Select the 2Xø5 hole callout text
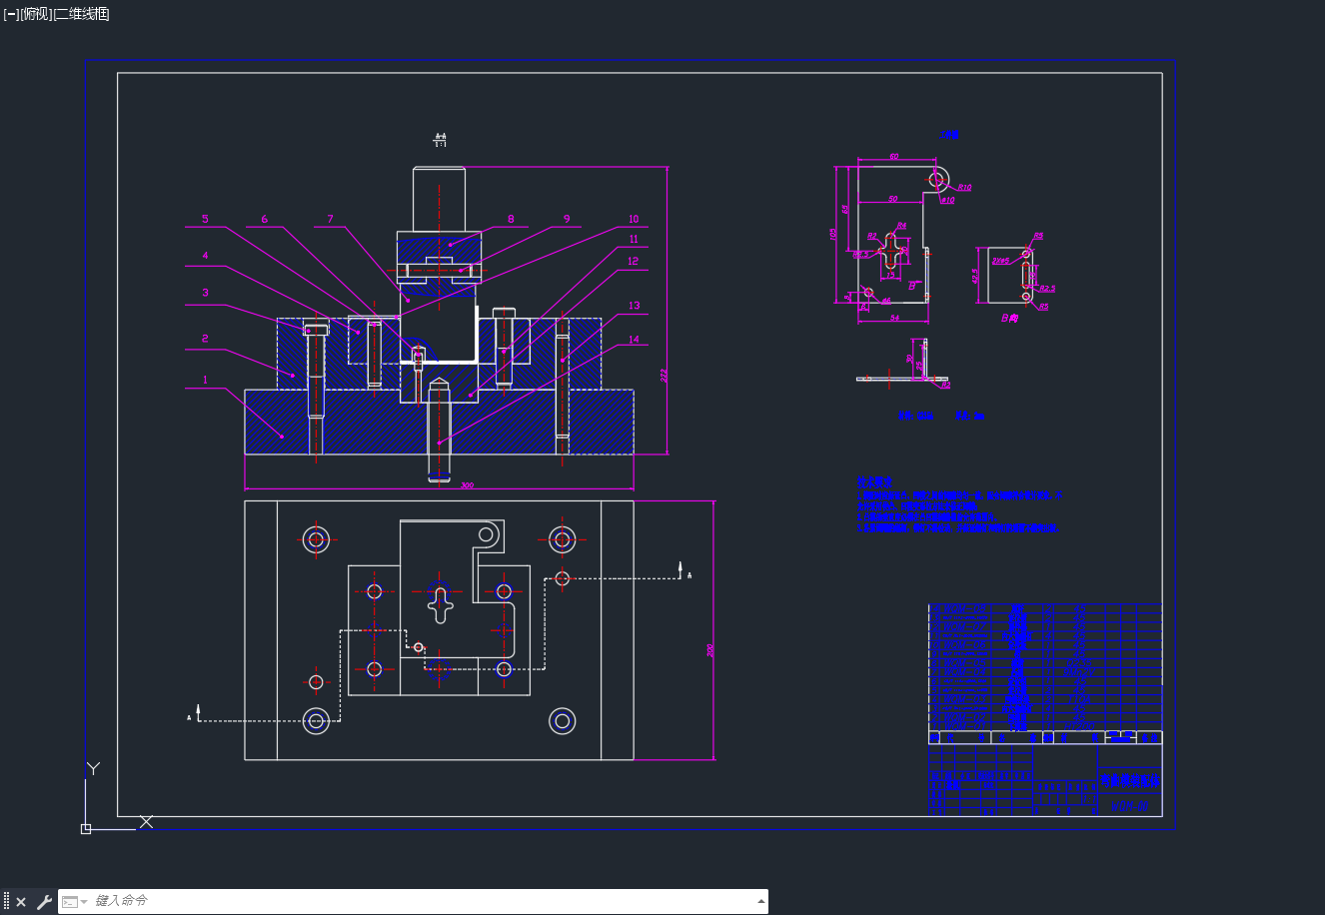 pos(1000,260)
